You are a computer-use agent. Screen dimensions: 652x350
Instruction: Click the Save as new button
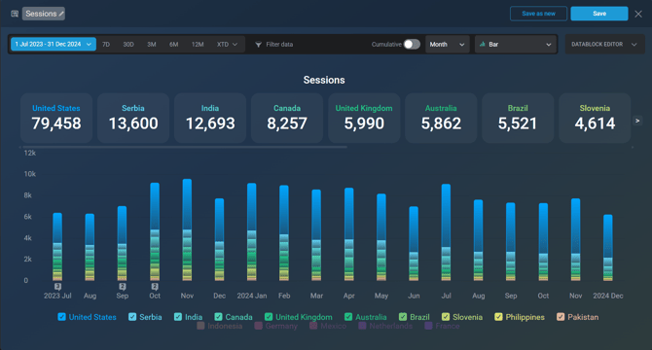(x=538, y=14)
